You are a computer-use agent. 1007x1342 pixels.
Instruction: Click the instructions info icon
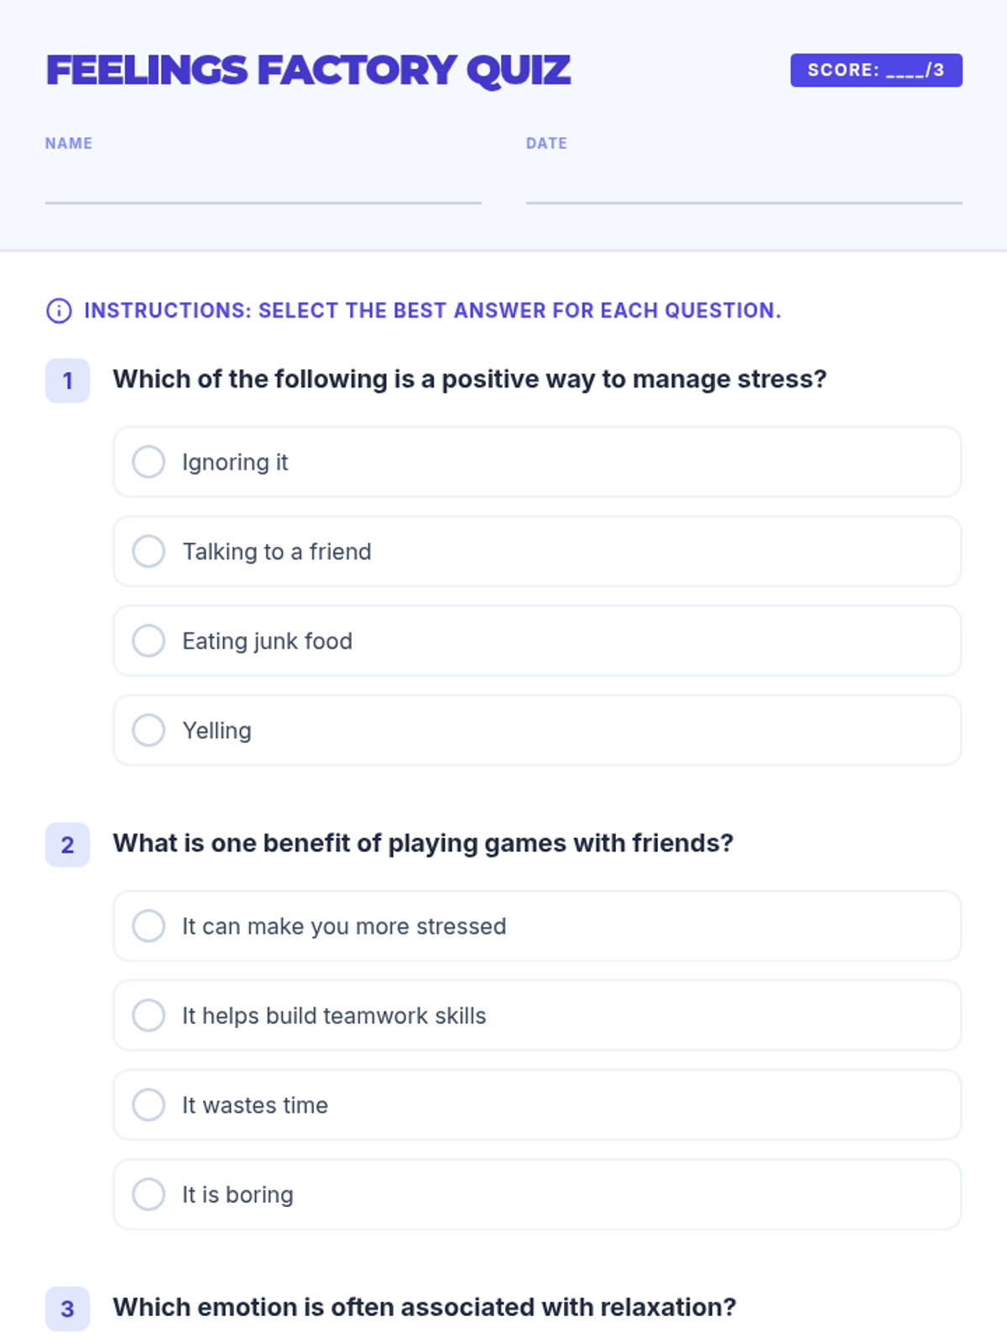coord(59,310)
